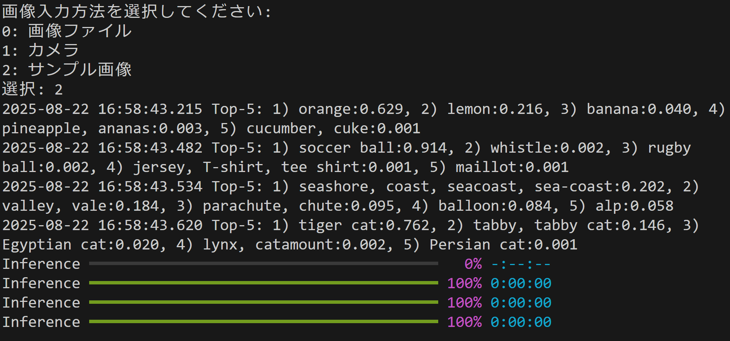Select the '2: サンプル画像' option line

point(67,69)
